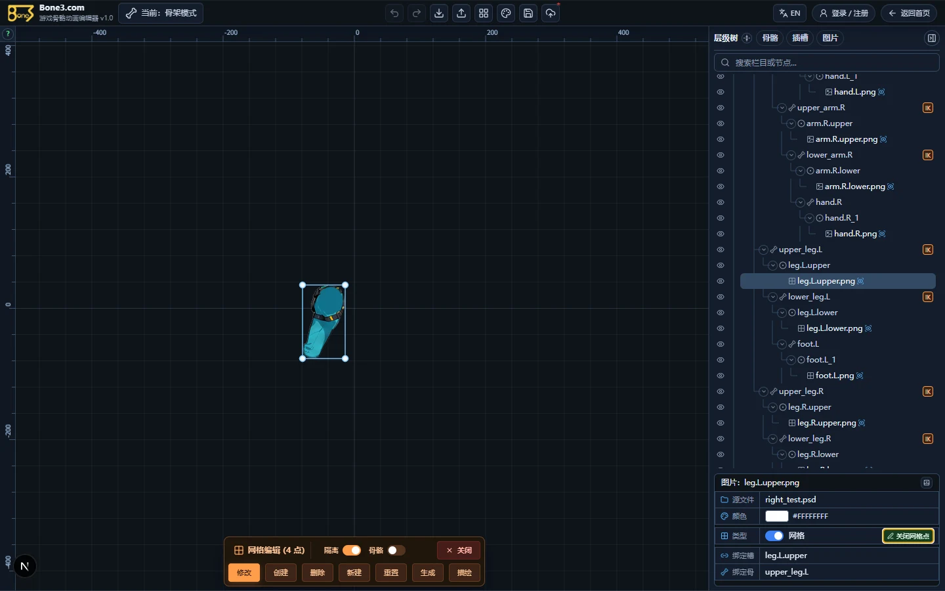The height and width of the screenshot is (591, 945).
Task: Open the color palette theme icon
Action: [506, 13]
